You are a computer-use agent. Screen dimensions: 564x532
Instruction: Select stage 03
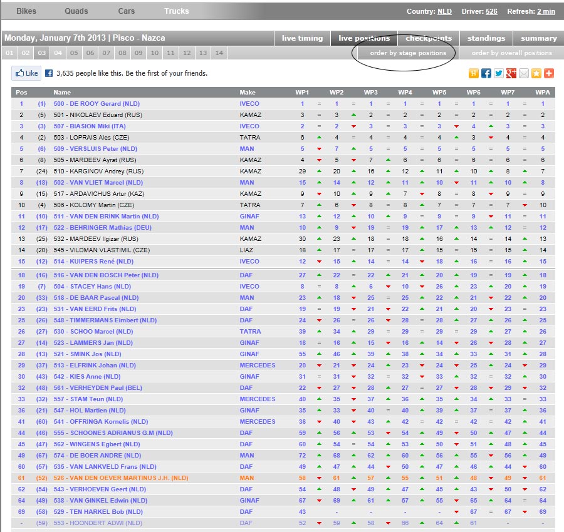42,53
